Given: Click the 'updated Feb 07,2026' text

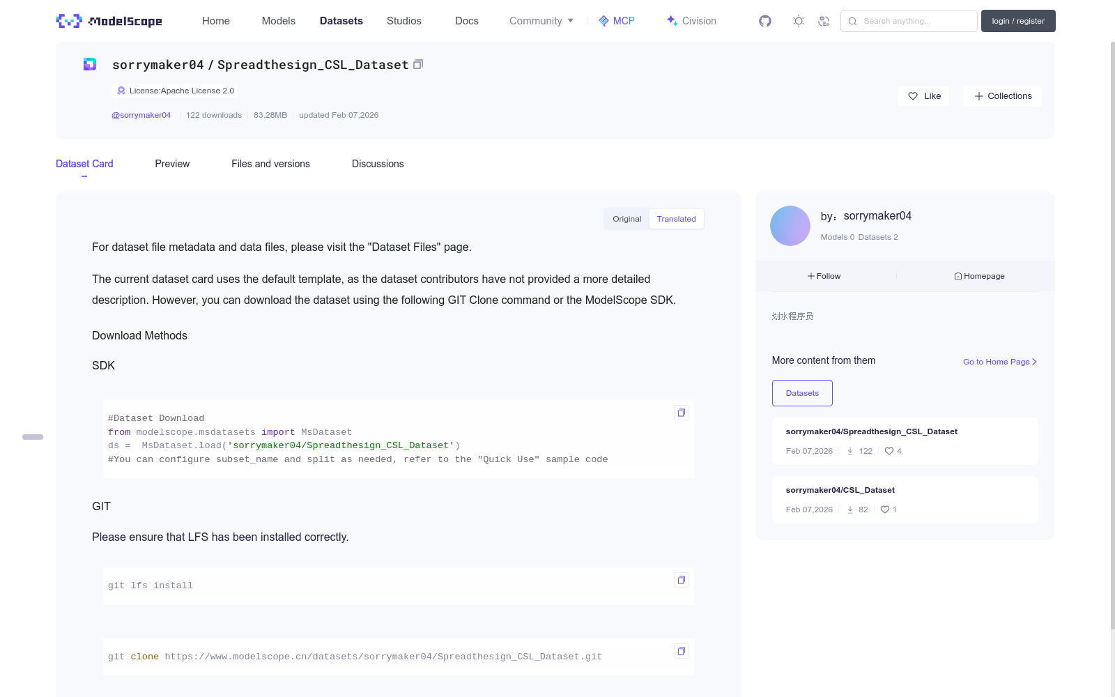Looking at the screenshot, I should pos(339,115).
